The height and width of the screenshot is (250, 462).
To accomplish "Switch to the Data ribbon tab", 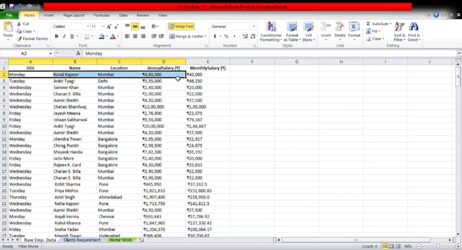I will point(123,15).
